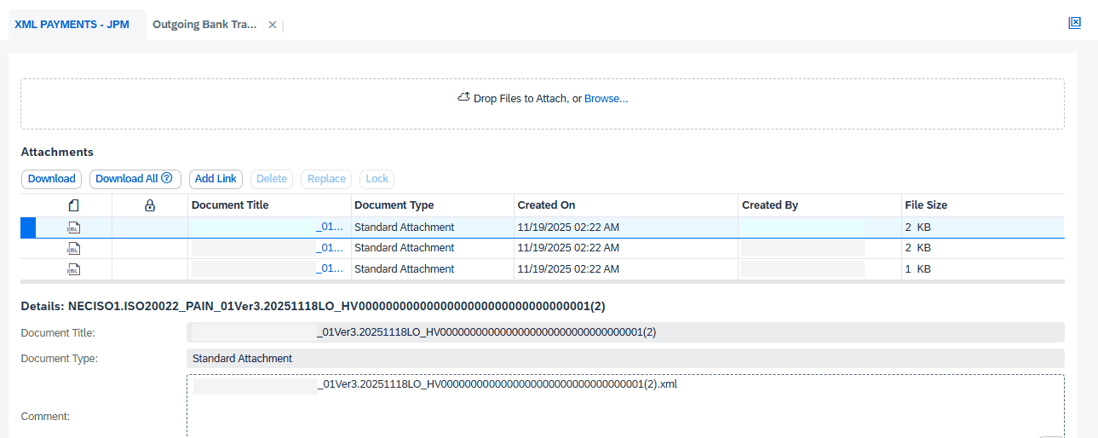Close the Outgoing Bank Tra... tab
Screen dimensions: 1098x438
coord(273,25)
